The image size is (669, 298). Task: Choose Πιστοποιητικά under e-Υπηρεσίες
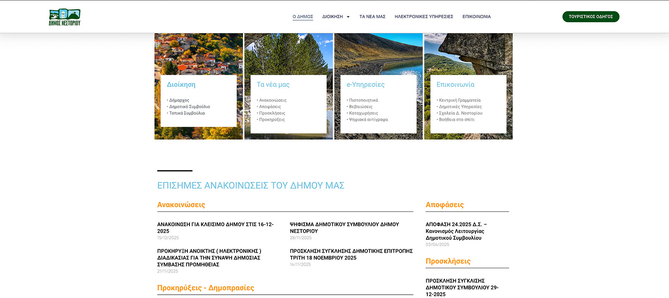point(363,100)
